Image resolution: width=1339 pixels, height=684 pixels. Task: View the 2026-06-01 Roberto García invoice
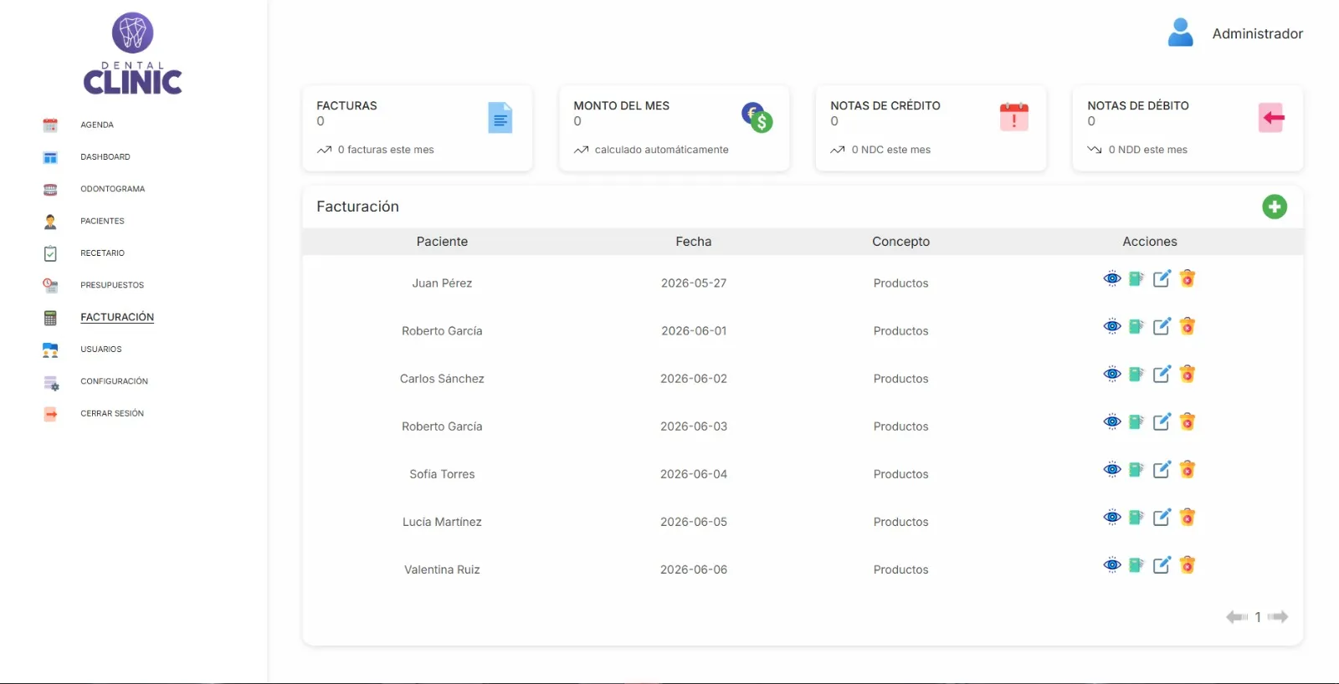pos(1111,326)
